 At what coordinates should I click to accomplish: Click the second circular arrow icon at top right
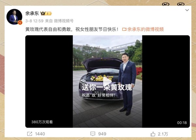click(x=181, y=4)
